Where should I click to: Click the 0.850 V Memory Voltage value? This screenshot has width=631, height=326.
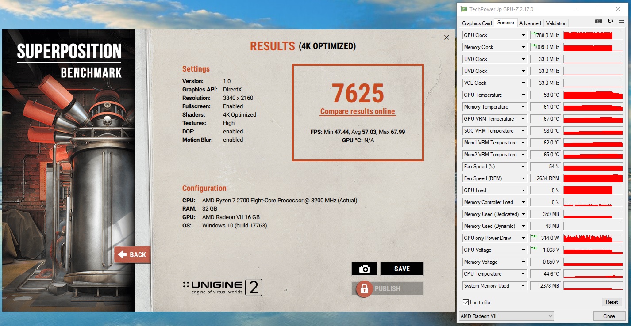tap(546, 262)
